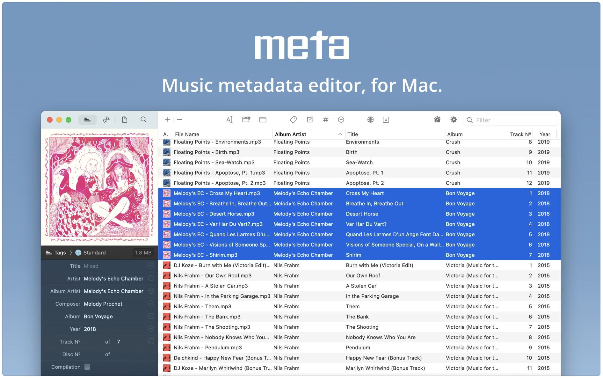The image size is (603, 378).
Task: Open Meta preferences via the gear icon
Action: click(454, 120)
